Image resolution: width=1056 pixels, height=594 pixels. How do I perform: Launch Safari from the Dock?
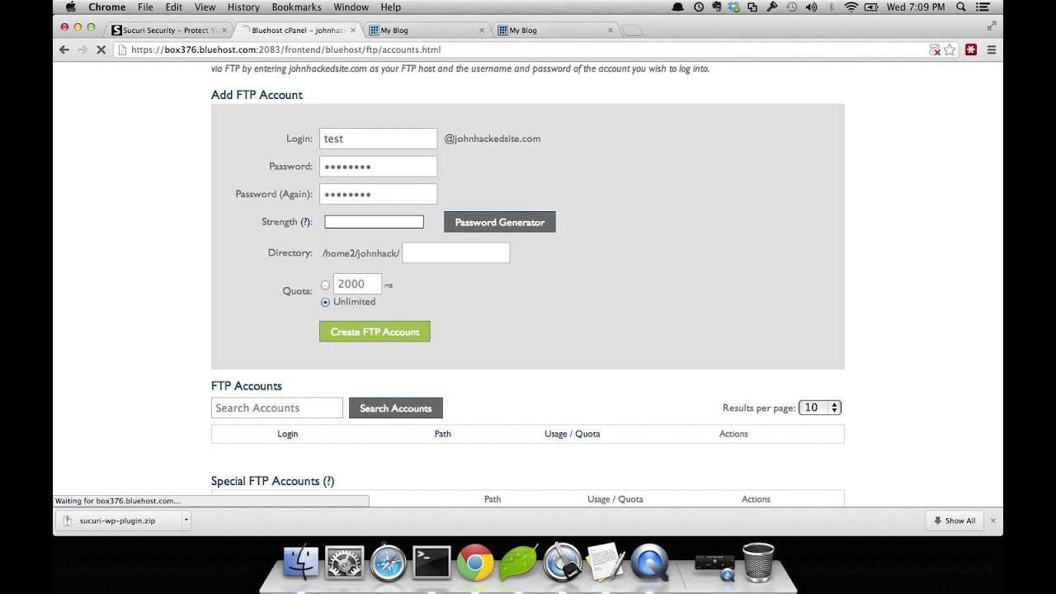pos(388,563)
